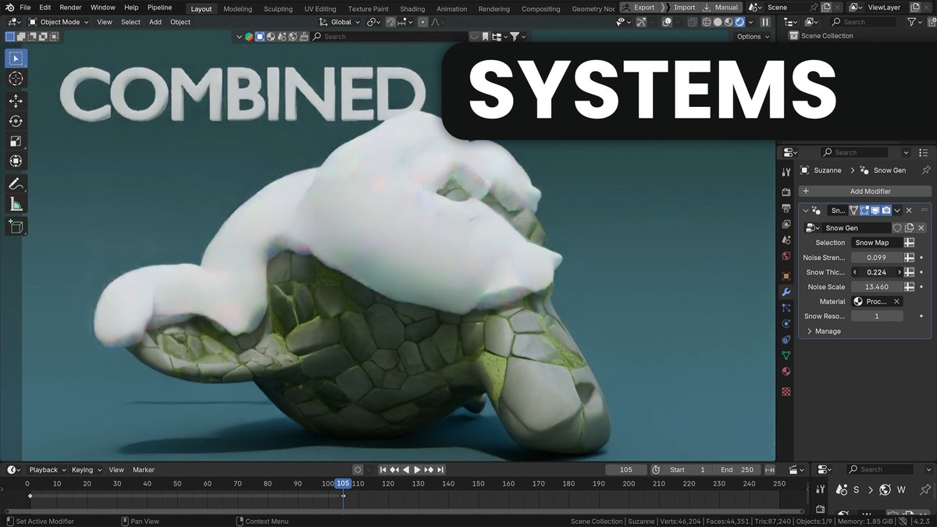Open the Modifier Properties wrench tab
The width and height of the screenshot is (937, 527).
(786, 292)
